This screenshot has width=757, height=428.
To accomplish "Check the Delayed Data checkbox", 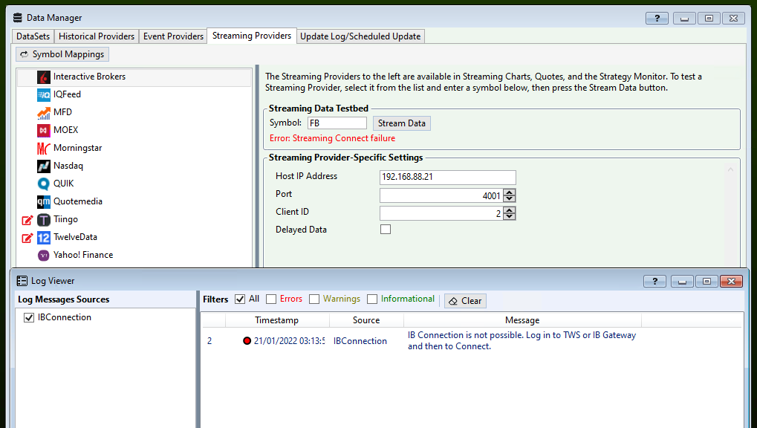I will point(386,229).
